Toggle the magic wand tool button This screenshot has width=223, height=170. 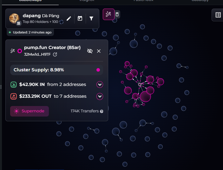[108, 14]
